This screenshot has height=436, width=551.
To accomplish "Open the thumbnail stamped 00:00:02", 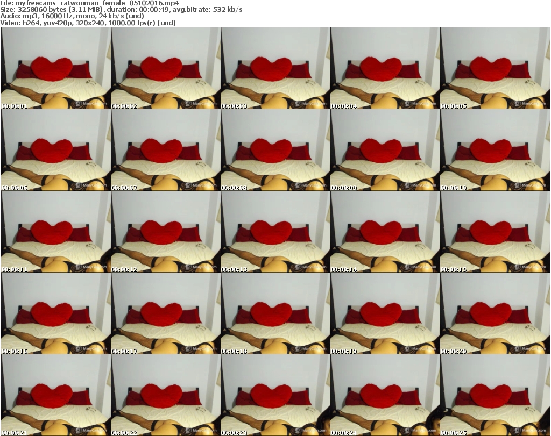I will [166, 68].
